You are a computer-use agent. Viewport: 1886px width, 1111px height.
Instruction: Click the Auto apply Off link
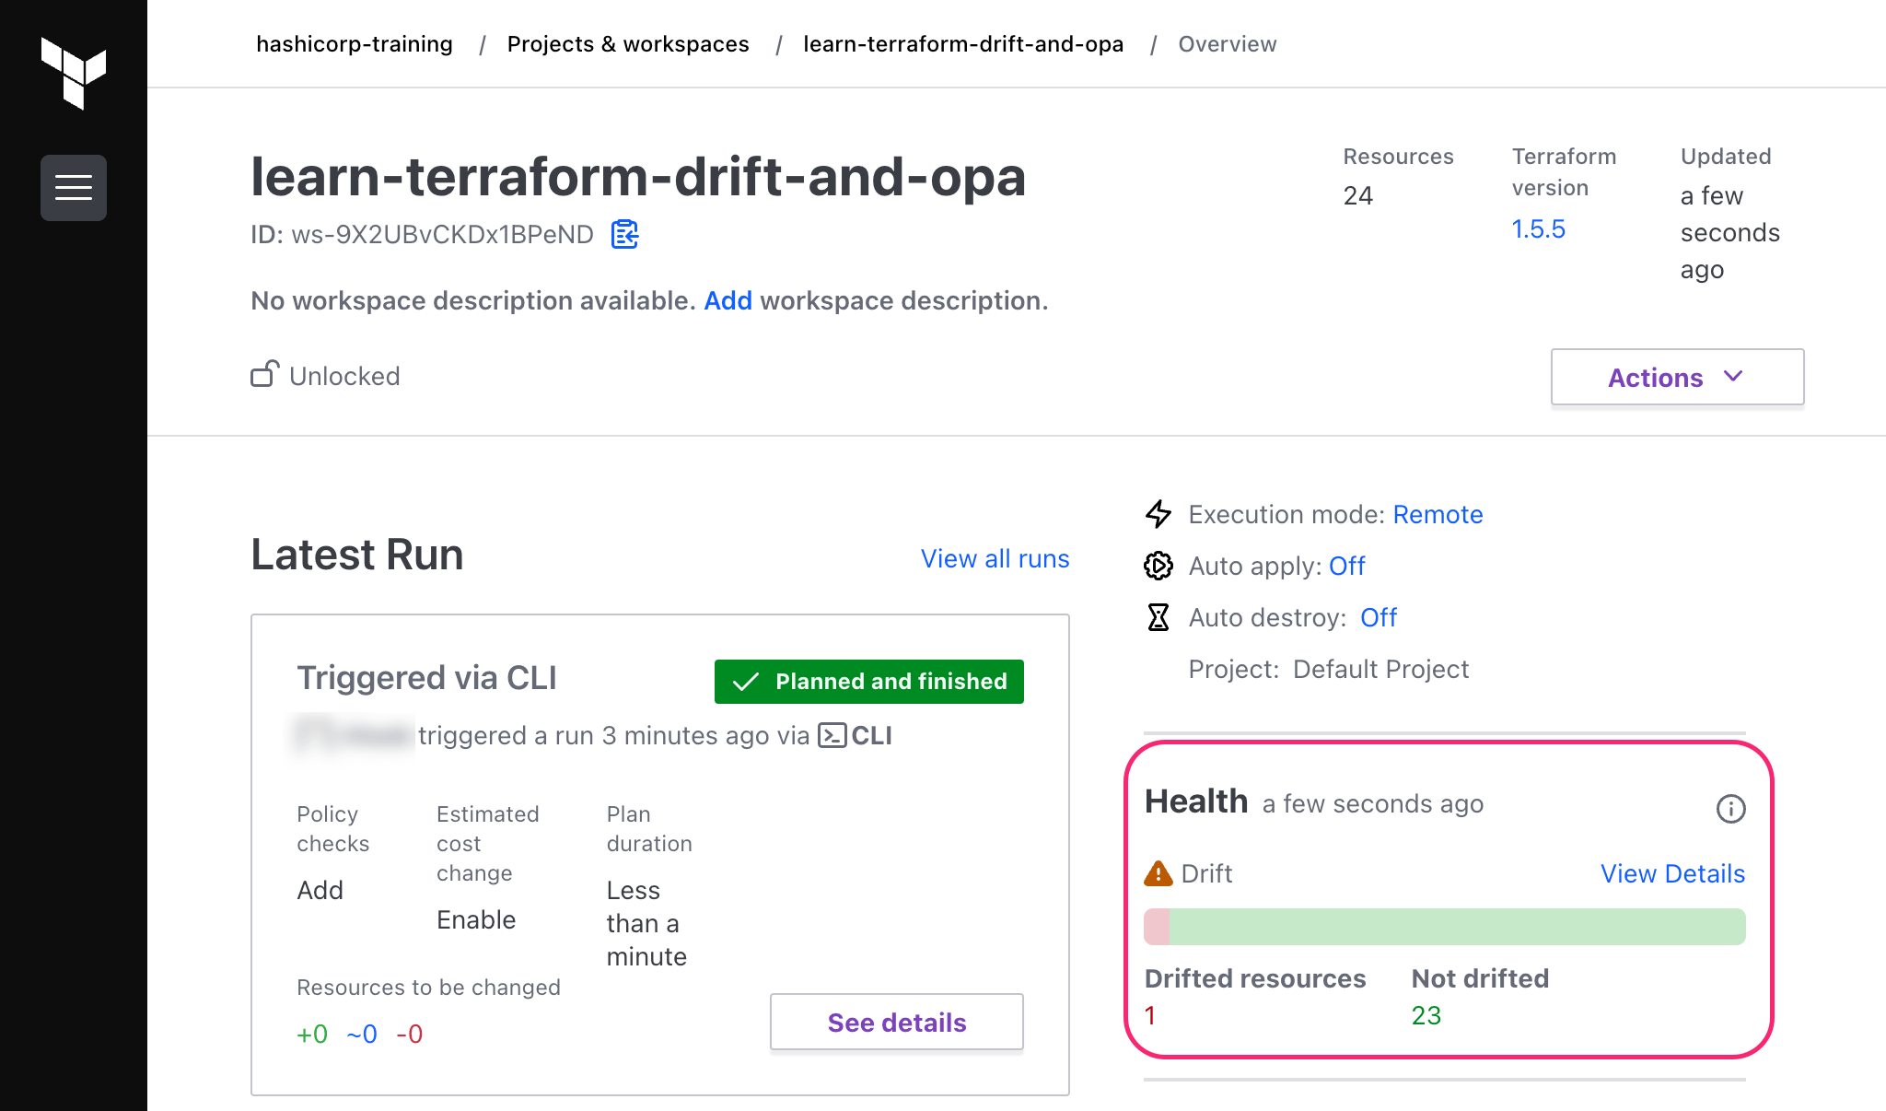coord(1346,566)
